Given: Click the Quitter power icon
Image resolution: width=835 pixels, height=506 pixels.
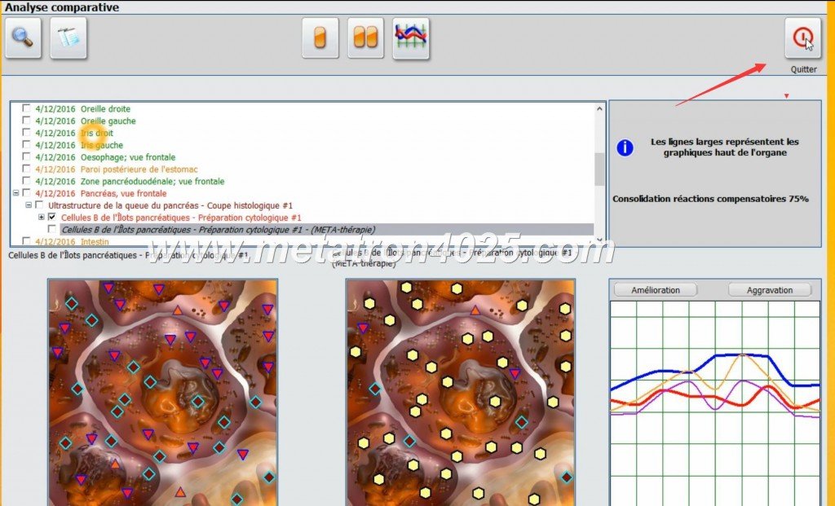Looking at the screenshot, I should point(802,37).
